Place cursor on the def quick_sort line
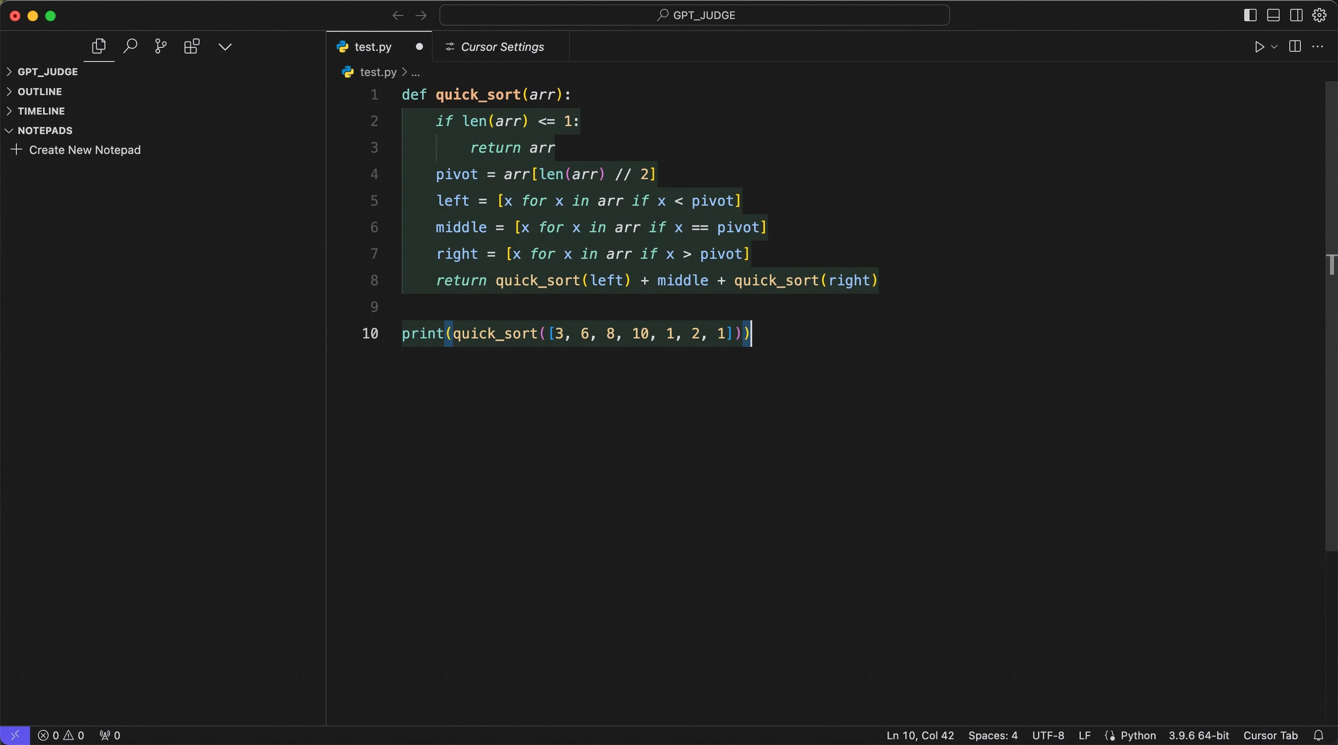Image resolution: width=1338 pixels, height=745 pixels. 486,95
